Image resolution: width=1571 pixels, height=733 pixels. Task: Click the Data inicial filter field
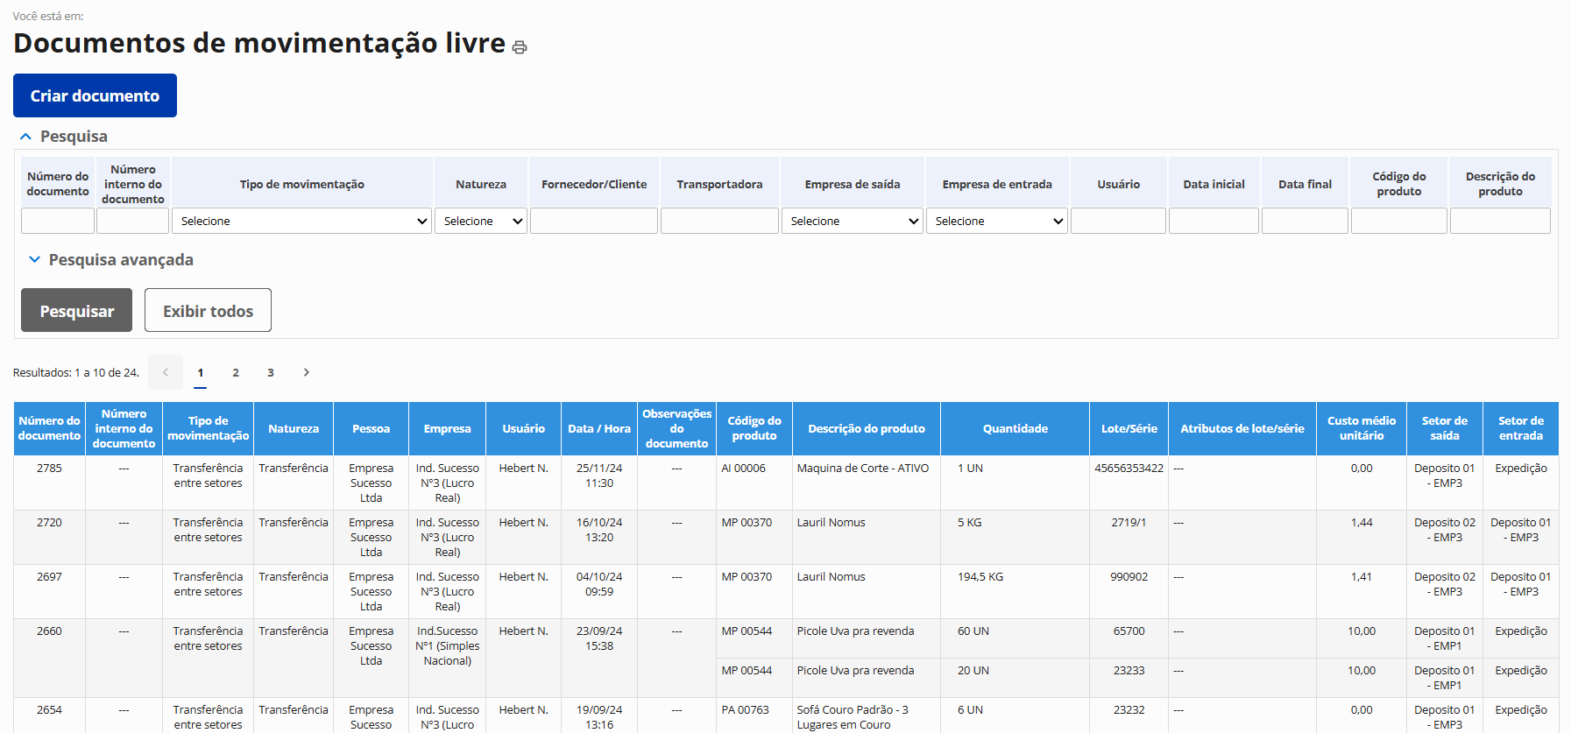coord(1214,221)
